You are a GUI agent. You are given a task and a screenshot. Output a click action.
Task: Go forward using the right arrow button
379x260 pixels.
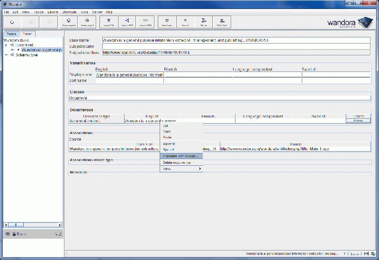tap(49, 22)
